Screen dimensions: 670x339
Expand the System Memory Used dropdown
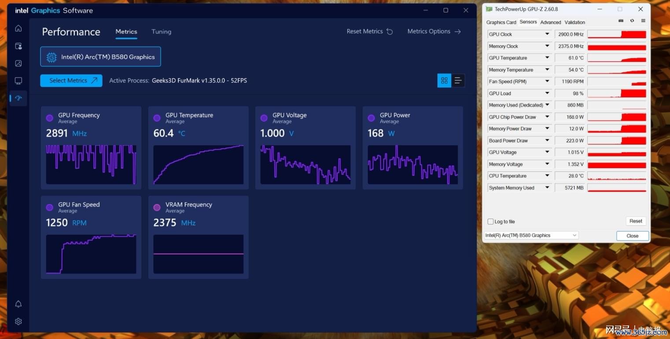[x=547, y=188]
